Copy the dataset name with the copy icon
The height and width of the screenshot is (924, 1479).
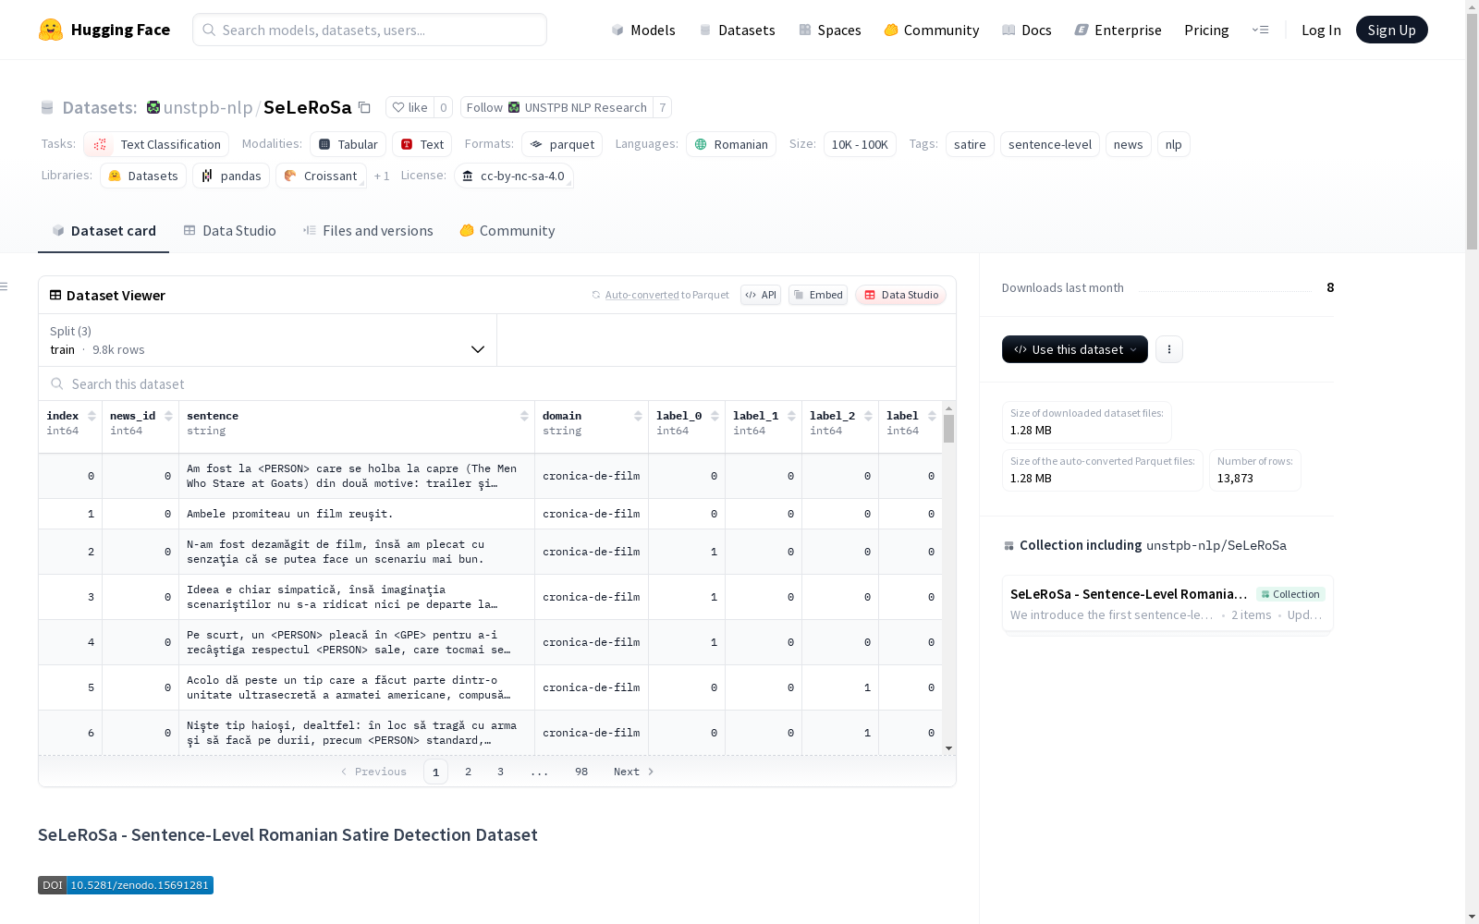tap(365, 107)
